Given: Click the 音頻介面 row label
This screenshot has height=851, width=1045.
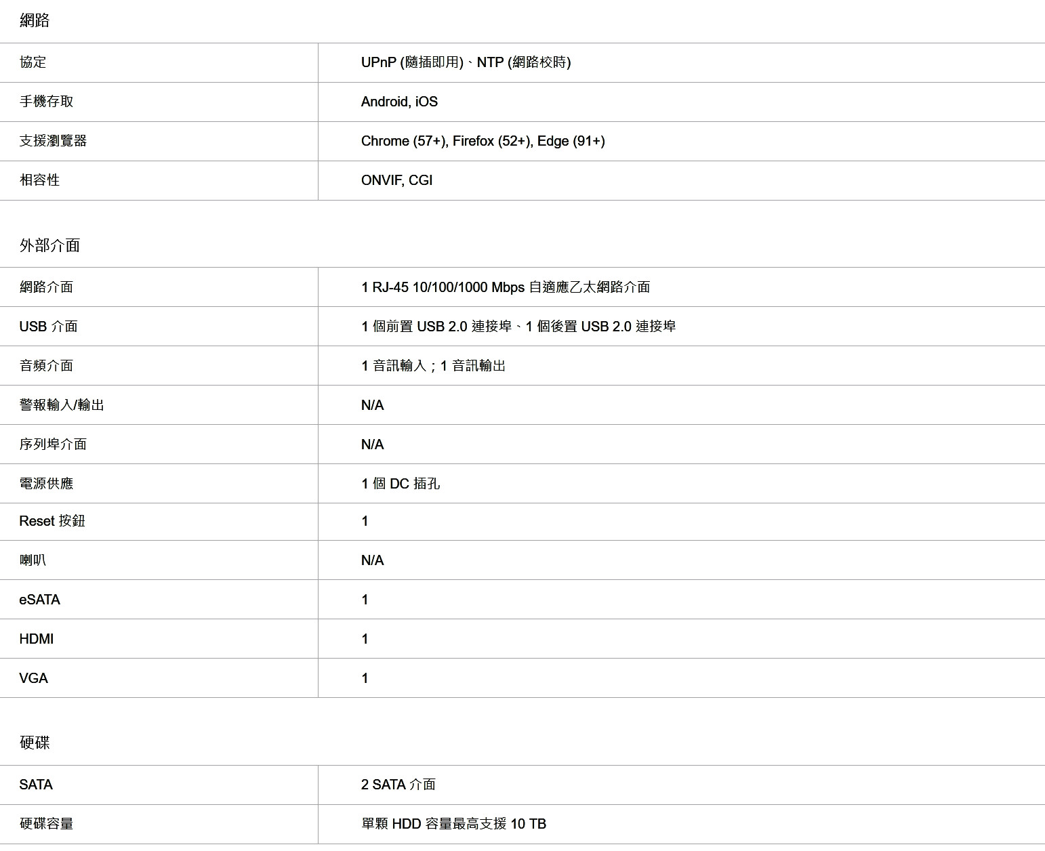Looking at the screenshot, I should click(x=46, y=366).
